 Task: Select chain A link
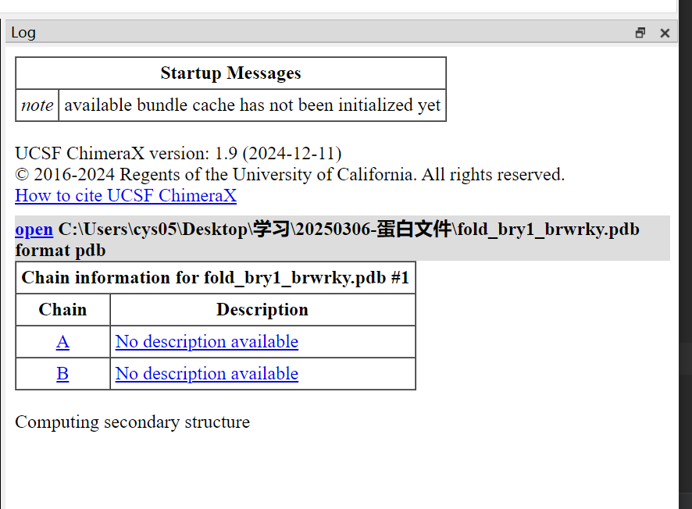[x=62, y=342]
